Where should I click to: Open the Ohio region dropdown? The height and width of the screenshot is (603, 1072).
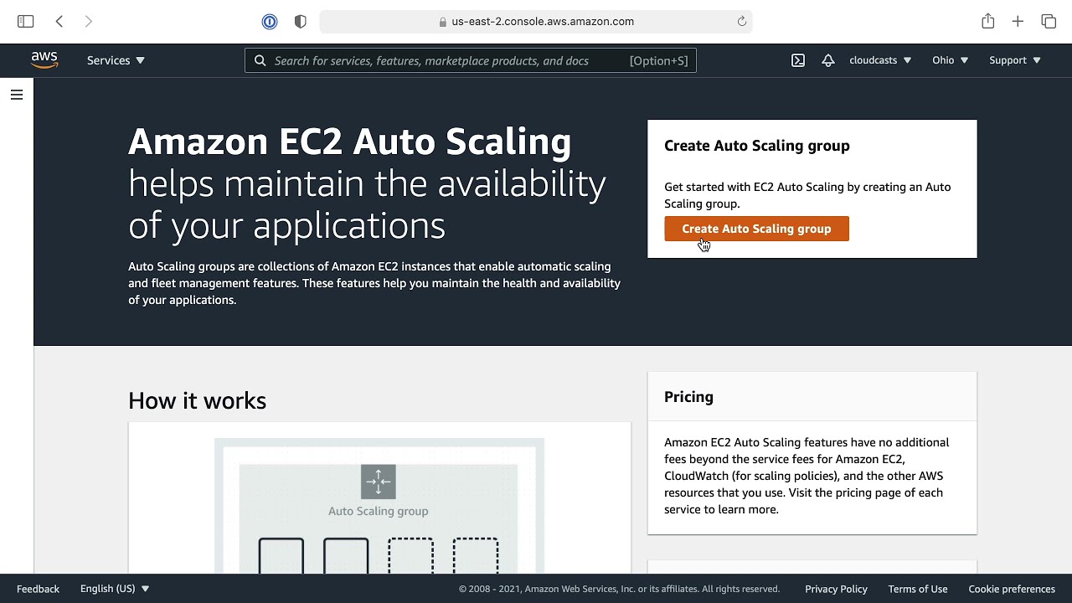pos(950,60)
